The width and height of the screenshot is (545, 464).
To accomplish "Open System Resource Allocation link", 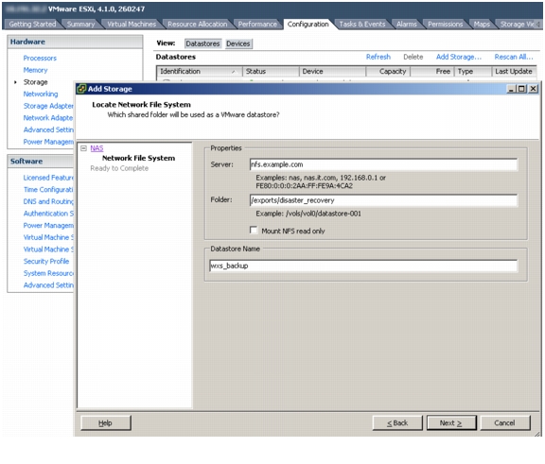I will tap(48, 273).
